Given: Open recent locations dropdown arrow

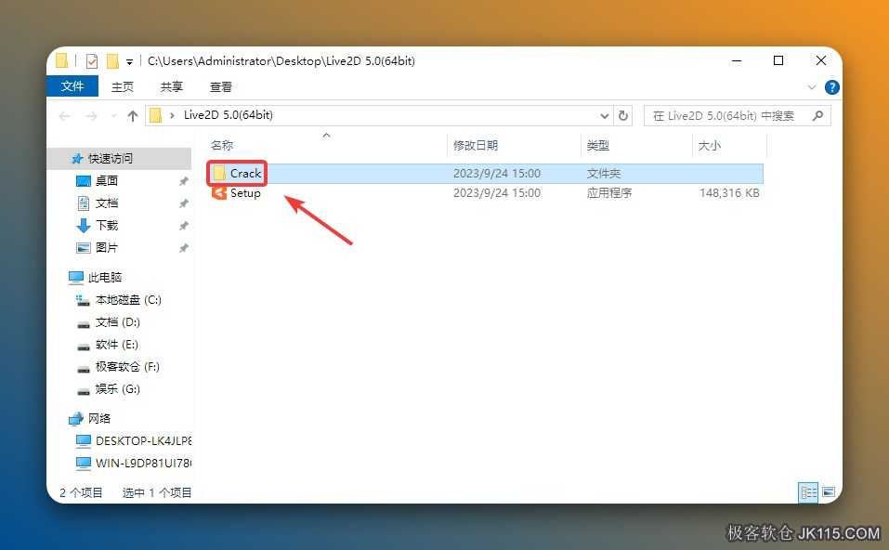Looking at the screenshot, I should 113,116.
